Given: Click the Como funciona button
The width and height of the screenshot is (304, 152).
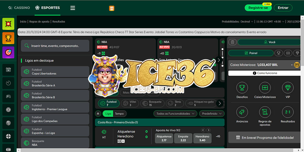Looking at the screenshot, I should coord(265,73).
